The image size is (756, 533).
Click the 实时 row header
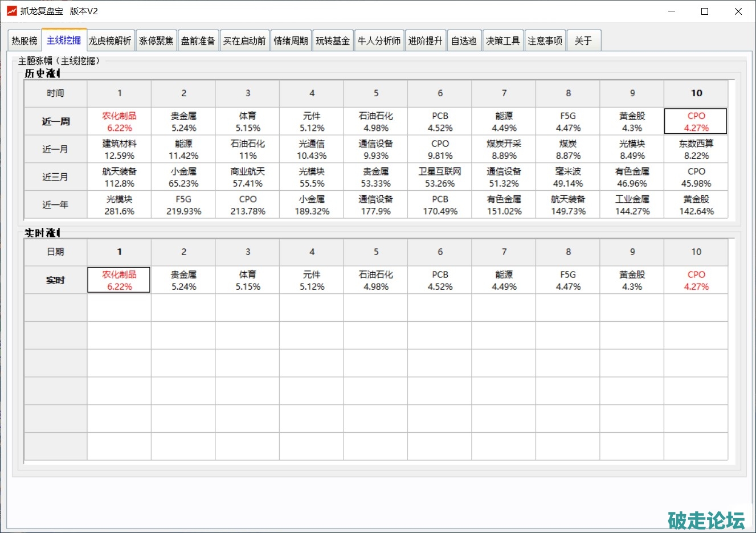pos(55,280)
